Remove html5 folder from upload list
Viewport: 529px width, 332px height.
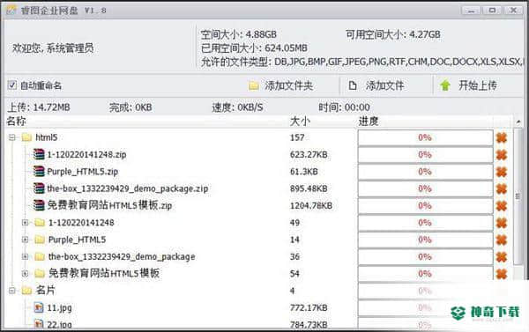pos(502,137)
